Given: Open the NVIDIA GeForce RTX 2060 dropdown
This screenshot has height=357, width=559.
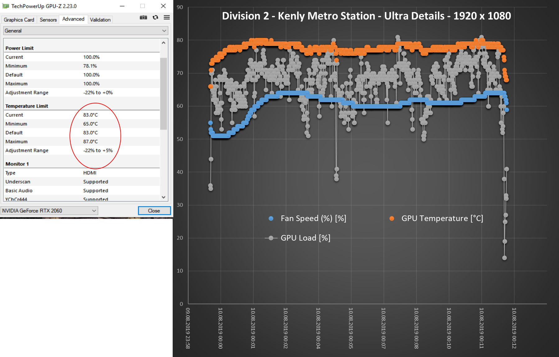Looking at the screenshot, I should 49,211.
